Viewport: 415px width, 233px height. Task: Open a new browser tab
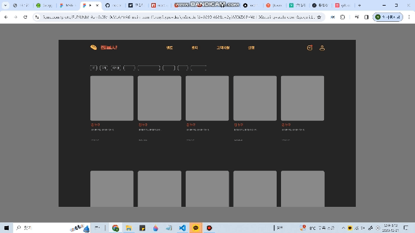[x=360, y=5]
